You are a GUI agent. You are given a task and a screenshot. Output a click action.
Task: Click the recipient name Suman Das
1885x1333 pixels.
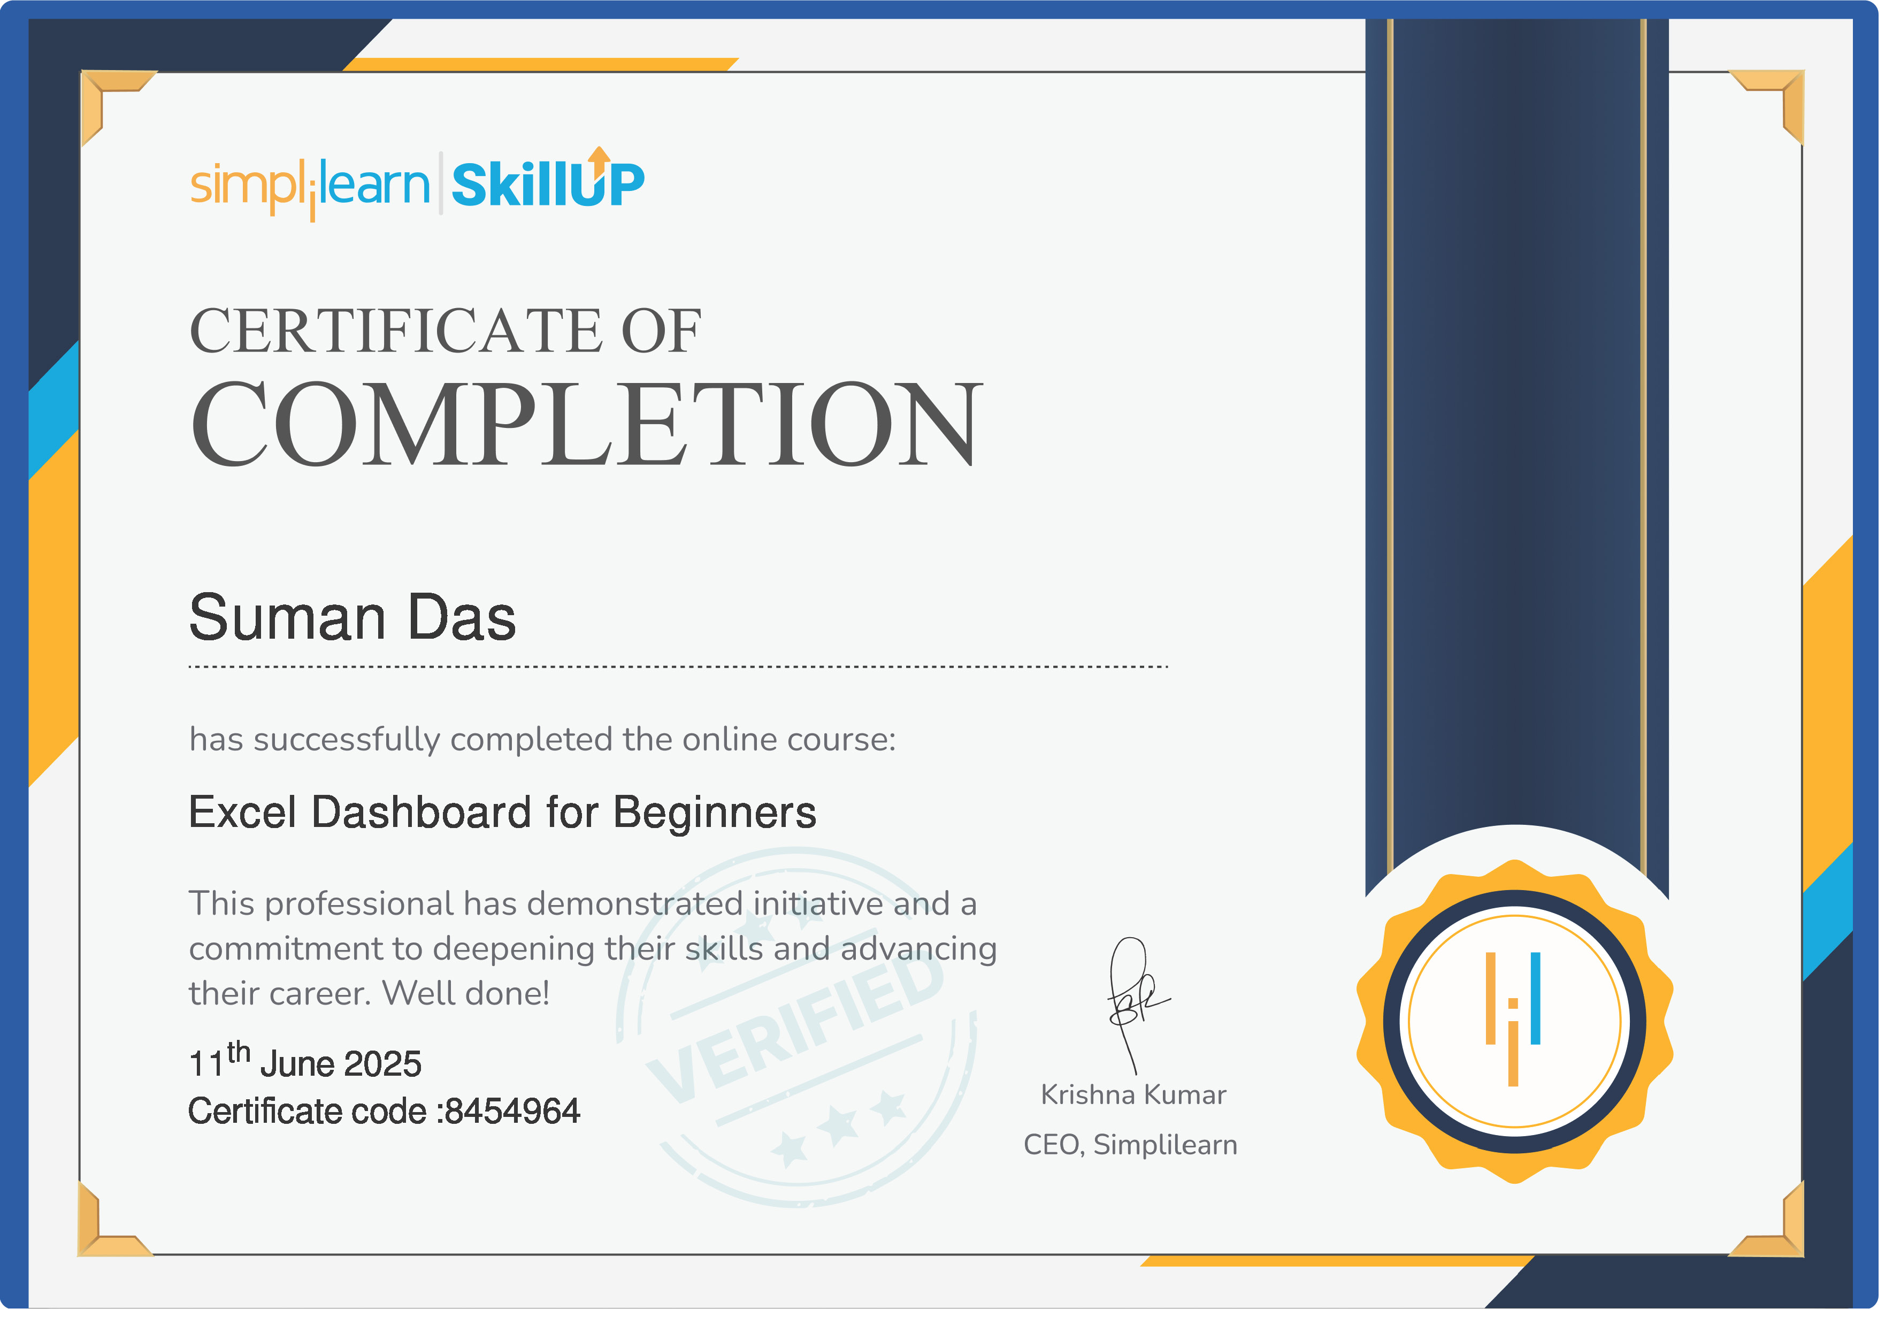coord(352,617)
